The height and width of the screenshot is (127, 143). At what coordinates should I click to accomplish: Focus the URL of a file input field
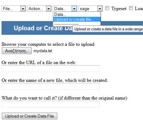tap(51, 69)
